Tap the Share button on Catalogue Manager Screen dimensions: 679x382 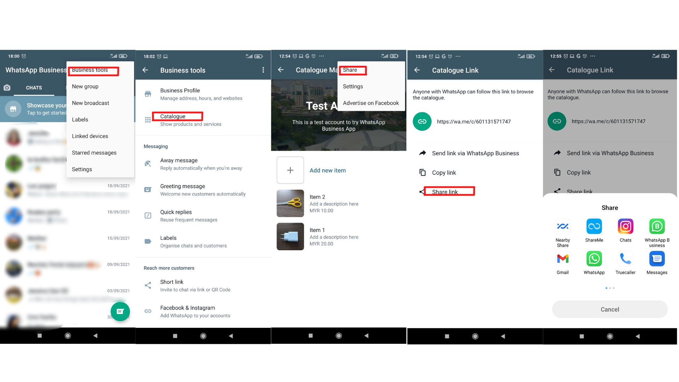click(351, 69)
